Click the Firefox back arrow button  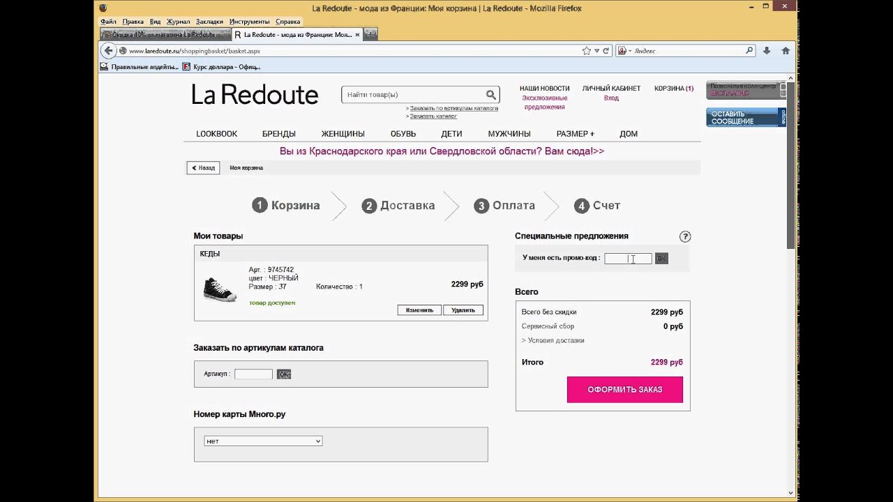108,51
